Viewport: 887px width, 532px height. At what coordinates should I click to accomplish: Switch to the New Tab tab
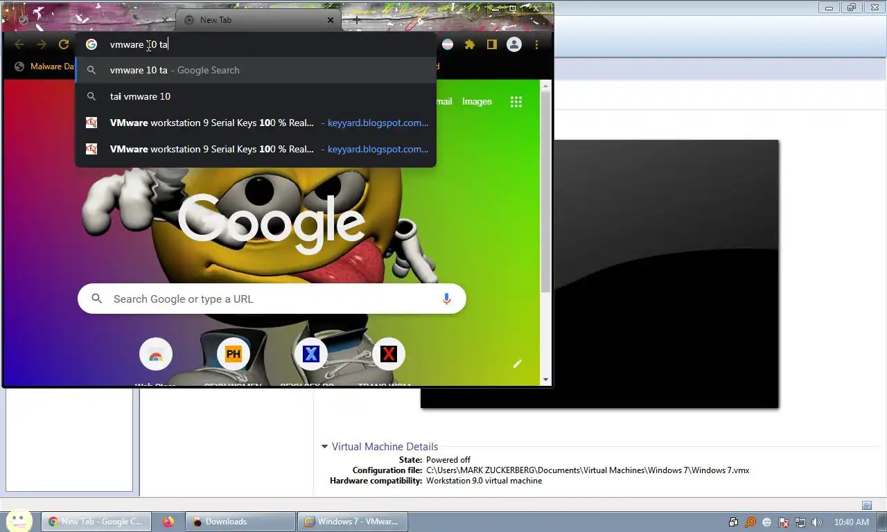click(259, 20)
